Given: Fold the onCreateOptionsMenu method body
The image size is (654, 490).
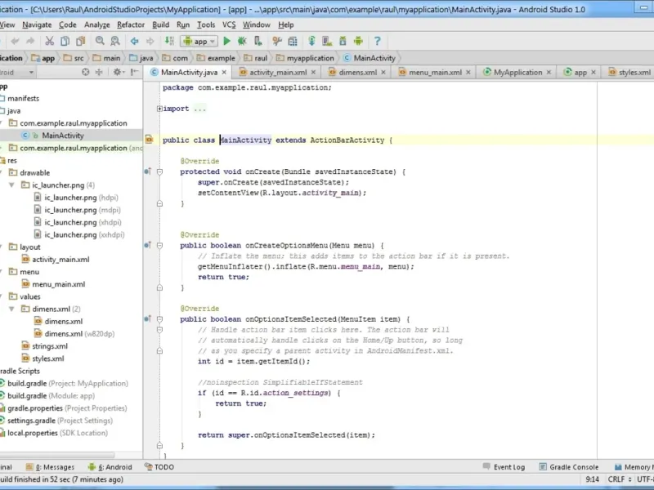Looking at the screenshot, I should pos(159,245).
